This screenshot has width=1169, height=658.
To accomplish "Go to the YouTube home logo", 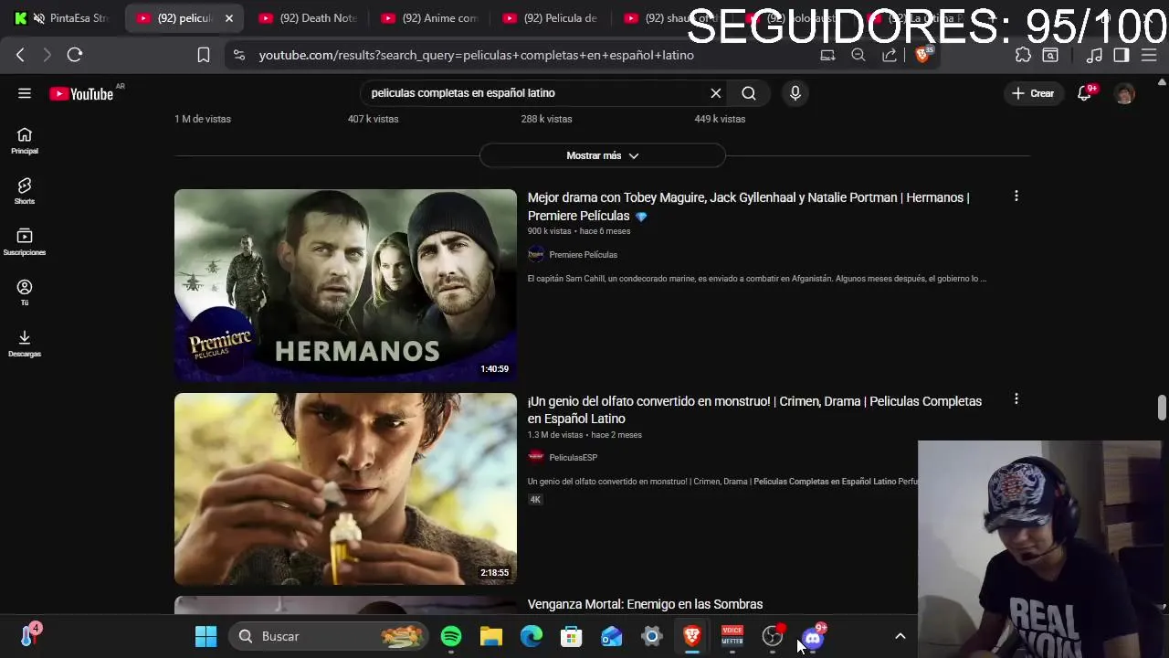I will point(81,93).
